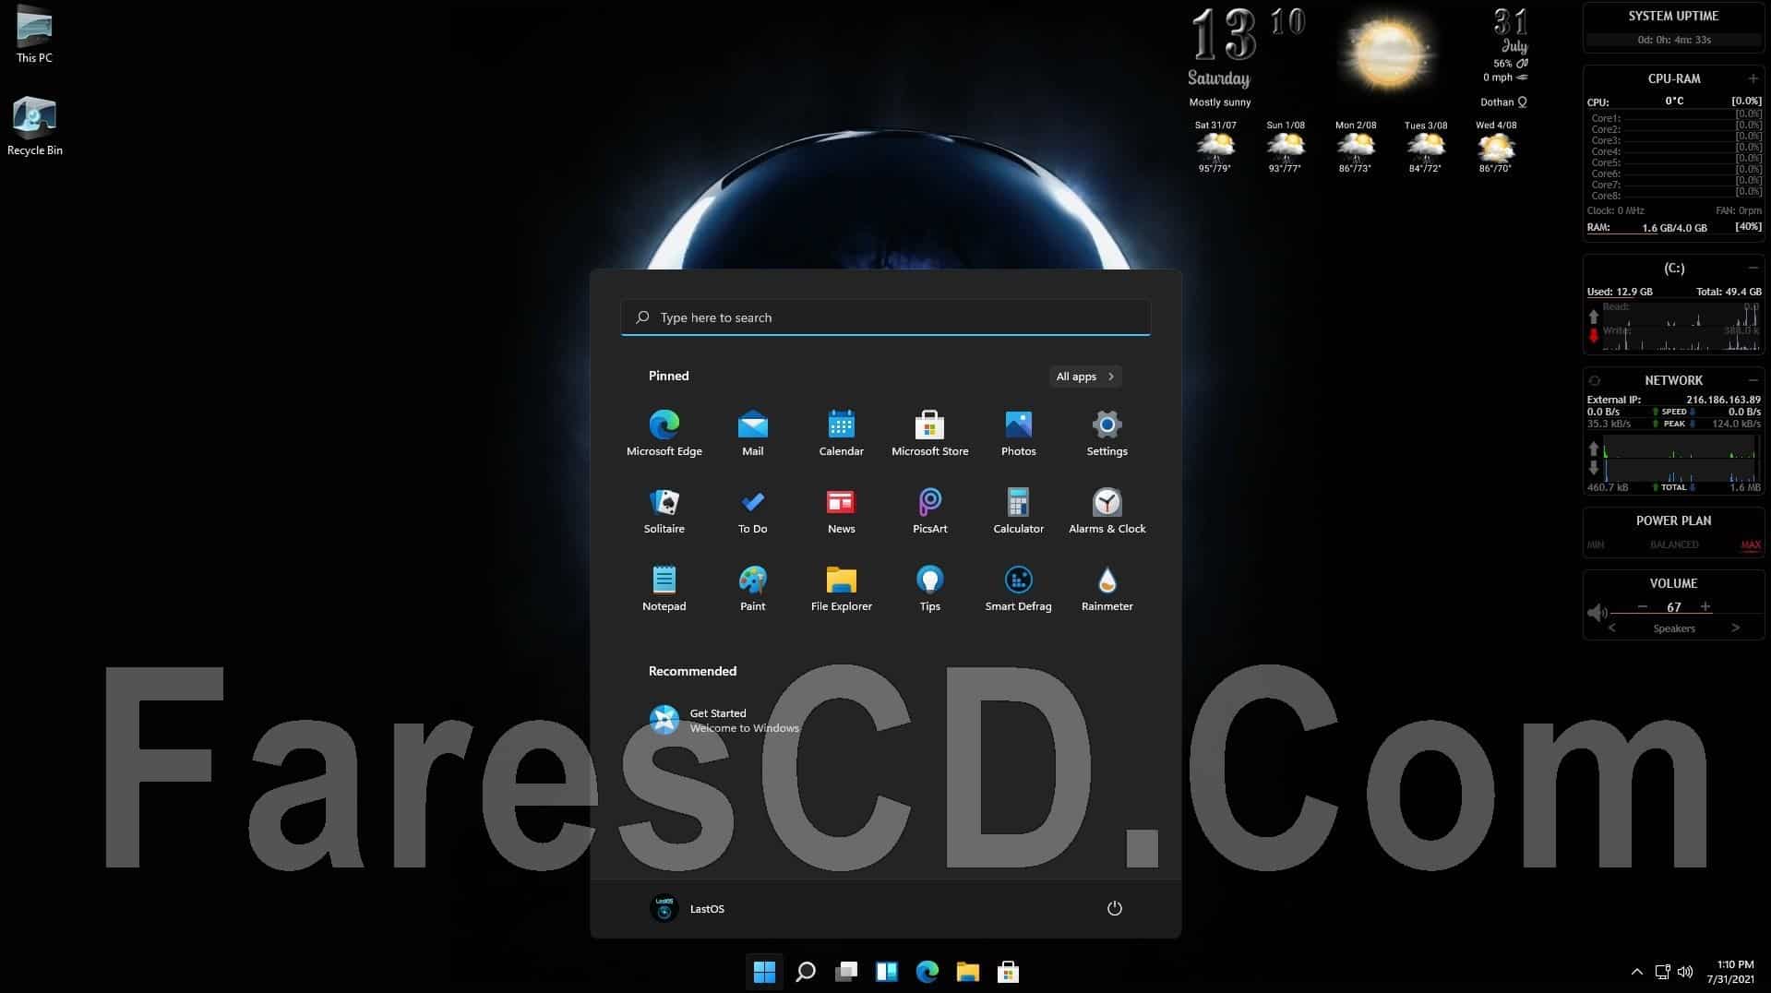
Task: Open Settings from the Start menu
Action: [x=1107, y=433]
